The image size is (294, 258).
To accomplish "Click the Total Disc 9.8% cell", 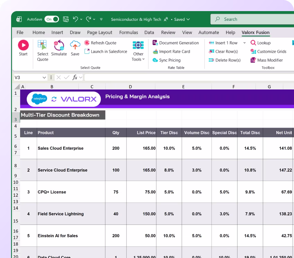I will pos(250,192).
